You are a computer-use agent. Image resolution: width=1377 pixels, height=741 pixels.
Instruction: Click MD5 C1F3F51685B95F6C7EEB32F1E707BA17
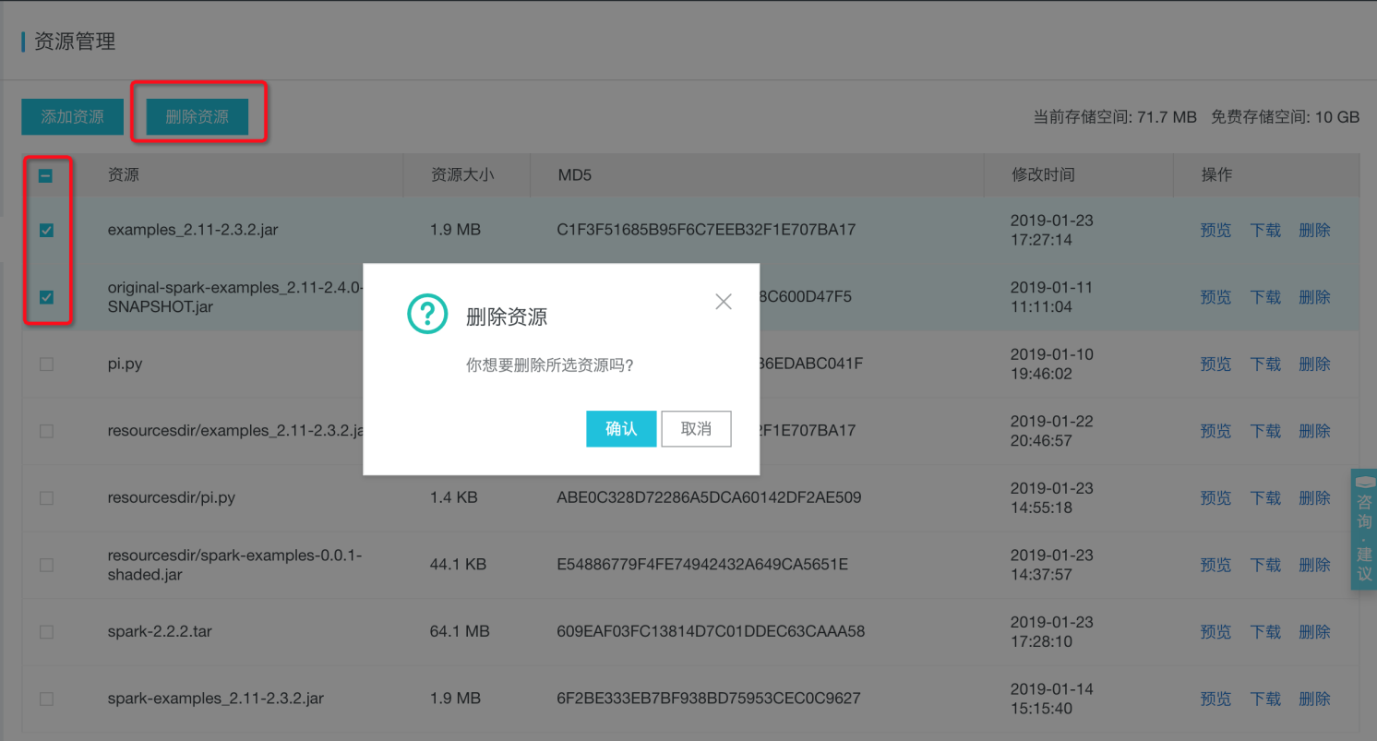point(707,230)
